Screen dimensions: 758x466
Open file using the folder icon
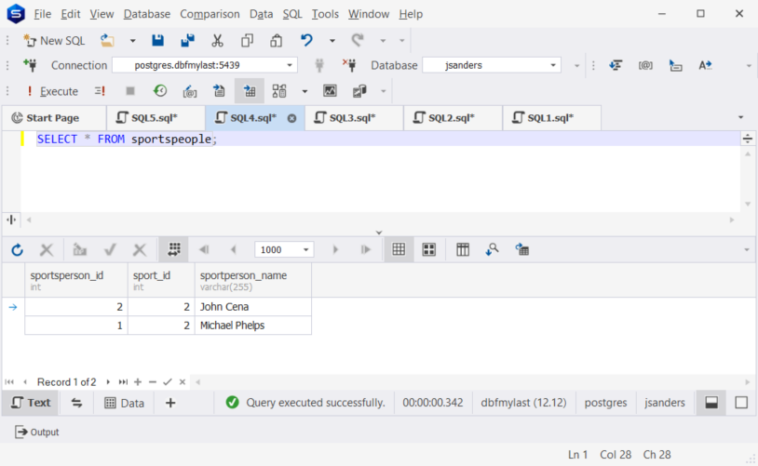[x=107, y=41]
